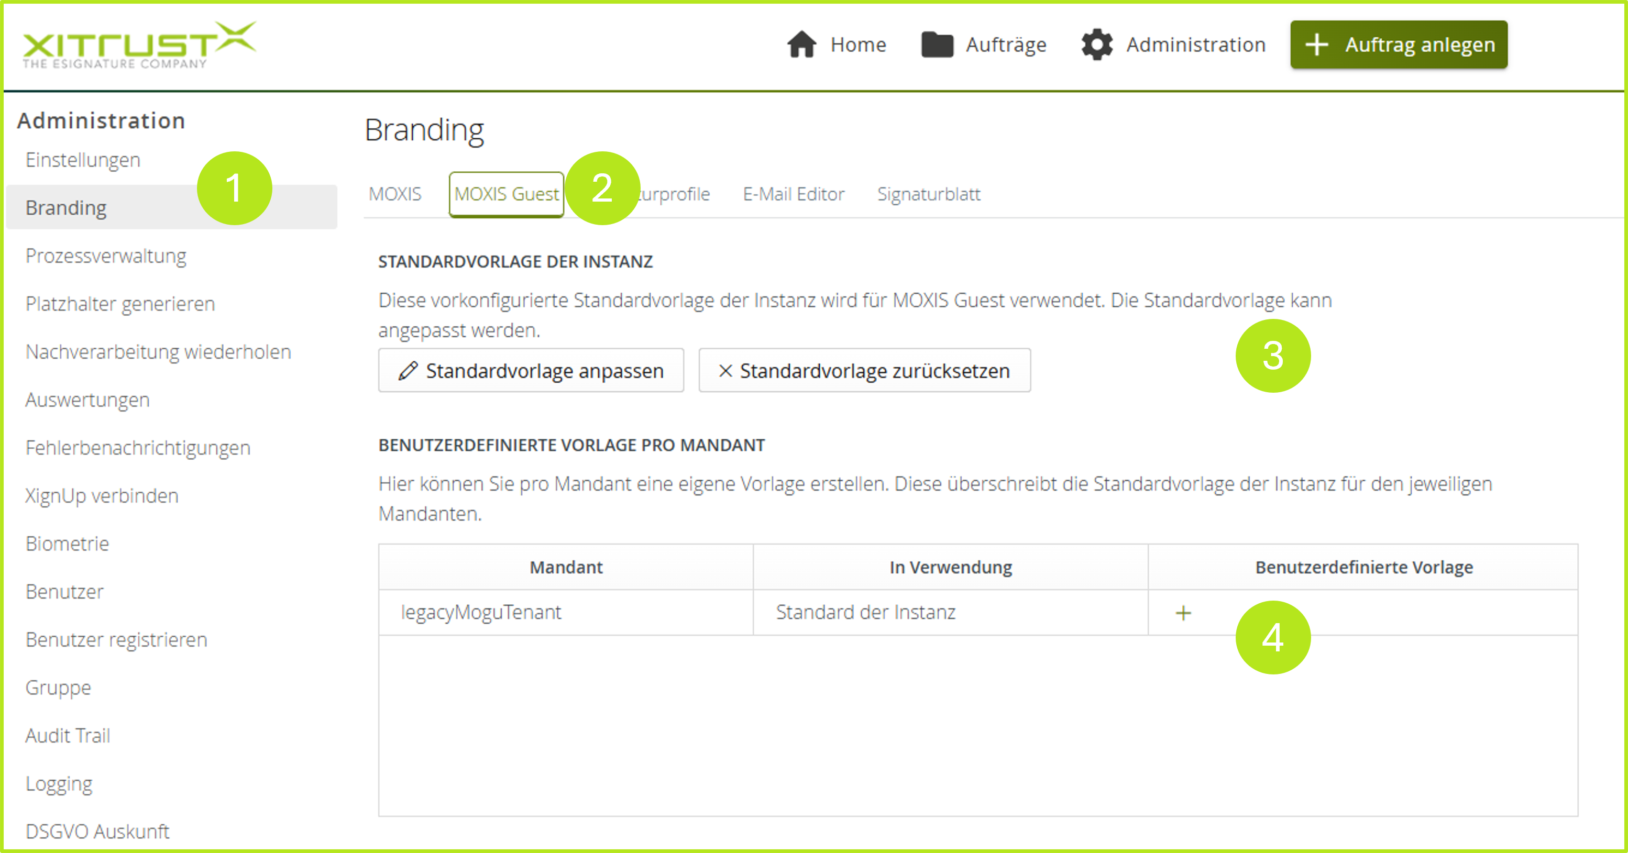Open the E-Mail Editor tab
The width and height of the screenshot is (1628, 853).
(x=794, y=194)
